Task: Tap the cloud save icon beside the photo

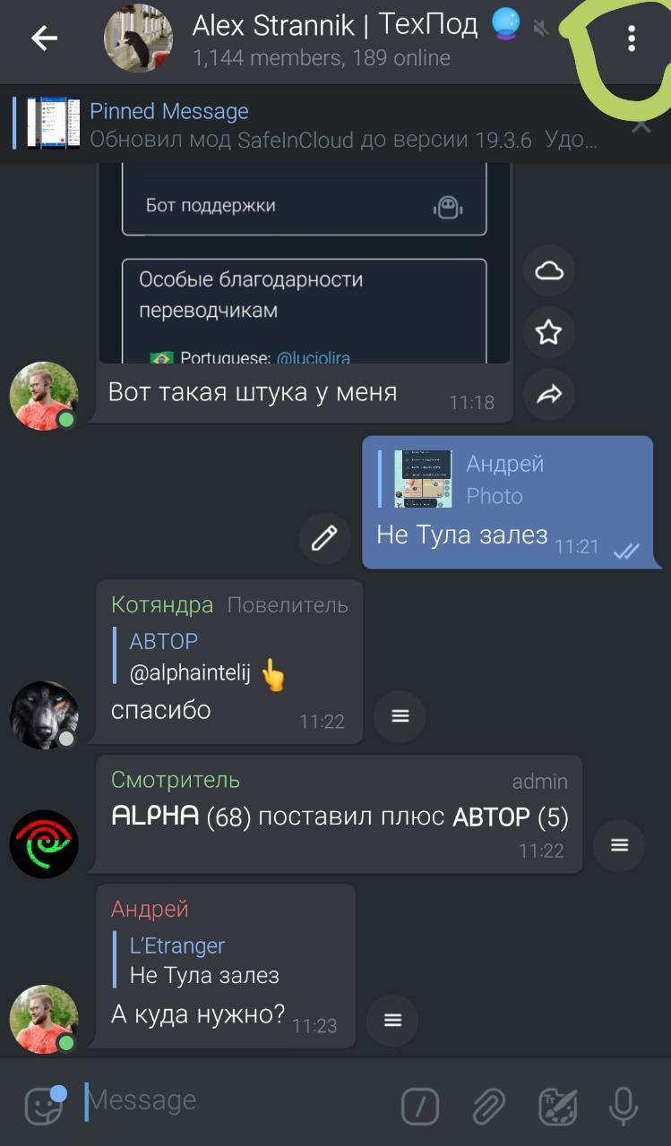Action: 548,270
